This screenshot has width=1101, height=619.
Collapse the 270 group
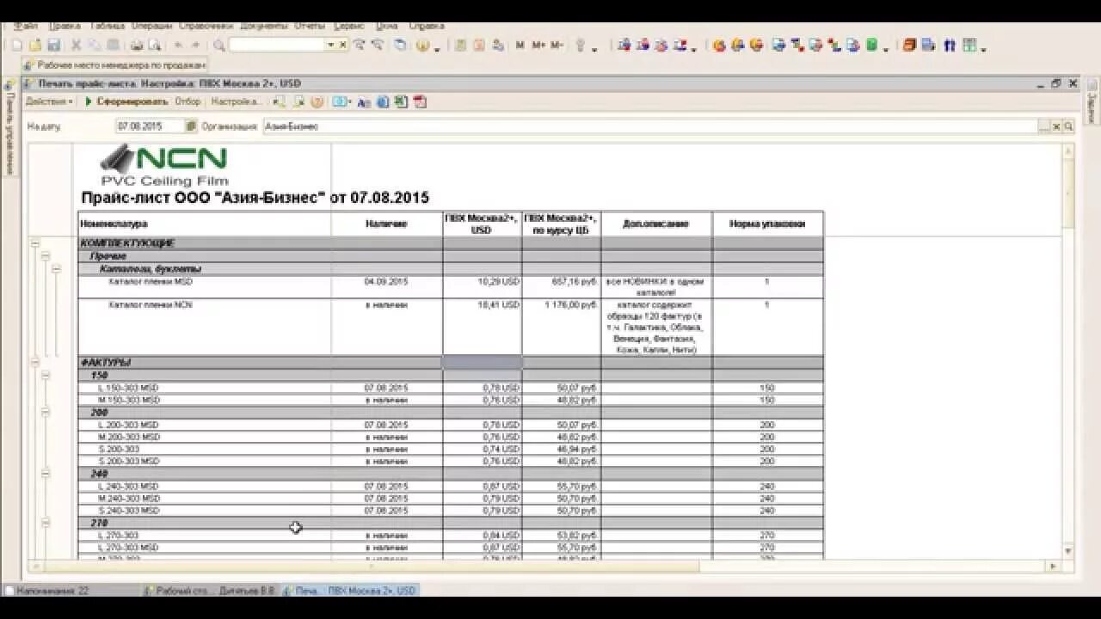46,522
